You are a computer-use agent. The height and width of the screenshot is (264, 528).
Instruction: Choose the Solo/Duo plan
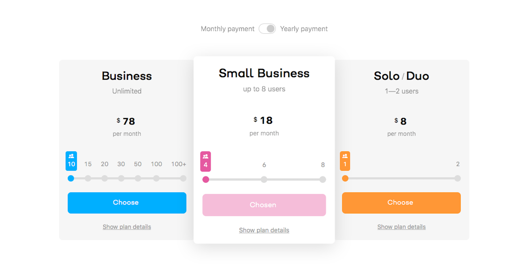[x=401, y=203]
